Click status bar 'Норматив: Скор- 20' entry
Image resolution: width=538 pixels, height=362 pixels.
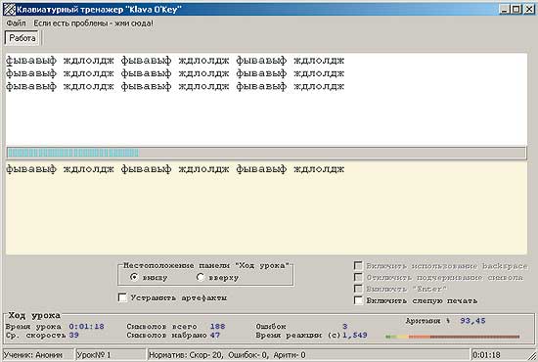[x=308, y=355]
